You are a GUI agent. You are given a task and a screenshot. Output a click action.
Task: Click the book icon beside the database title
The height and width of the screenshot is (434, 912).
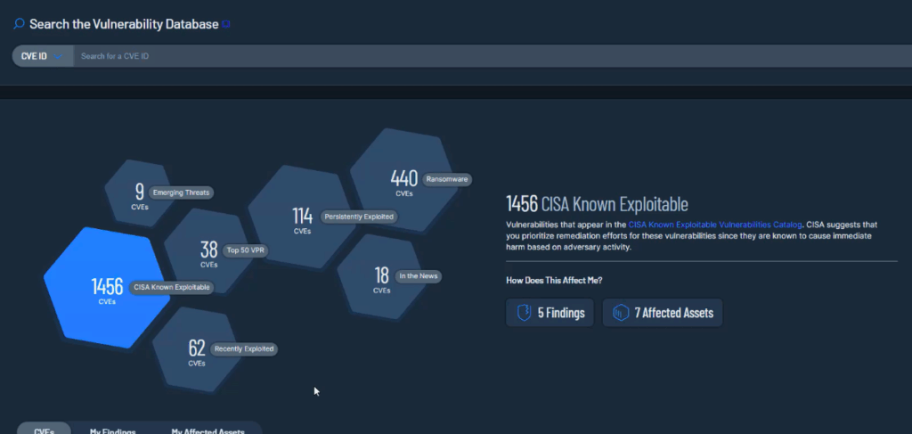point(226,25)
